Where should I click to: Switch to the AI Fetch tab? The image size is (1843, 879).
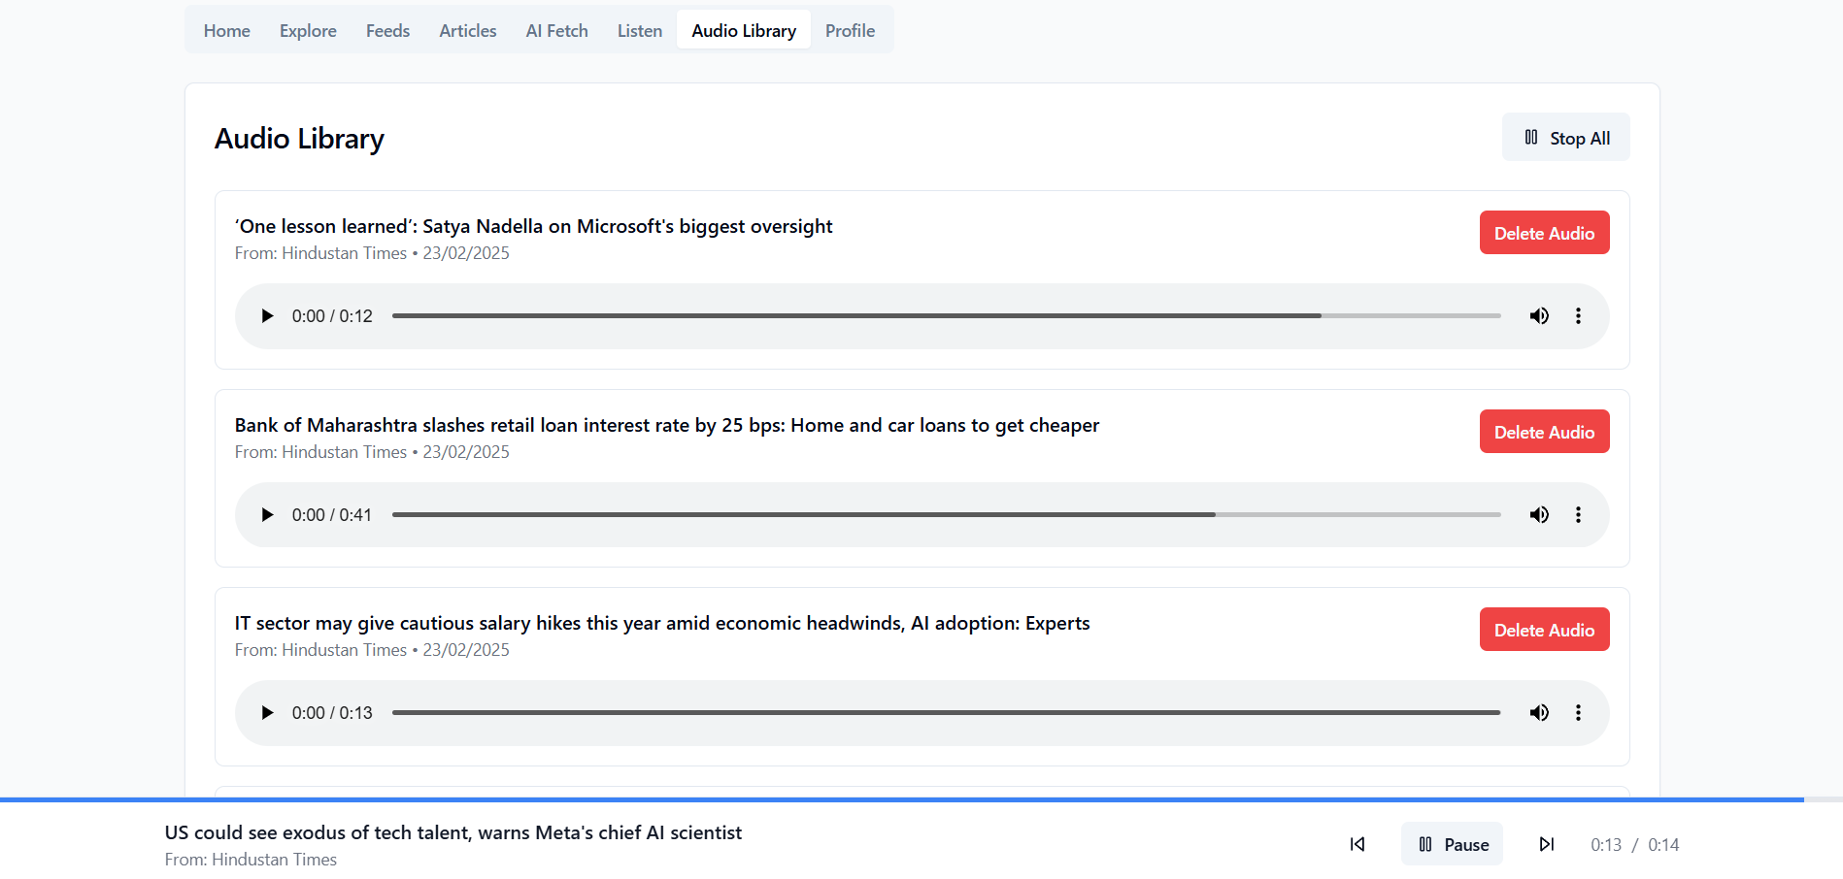tap(557, 30)
